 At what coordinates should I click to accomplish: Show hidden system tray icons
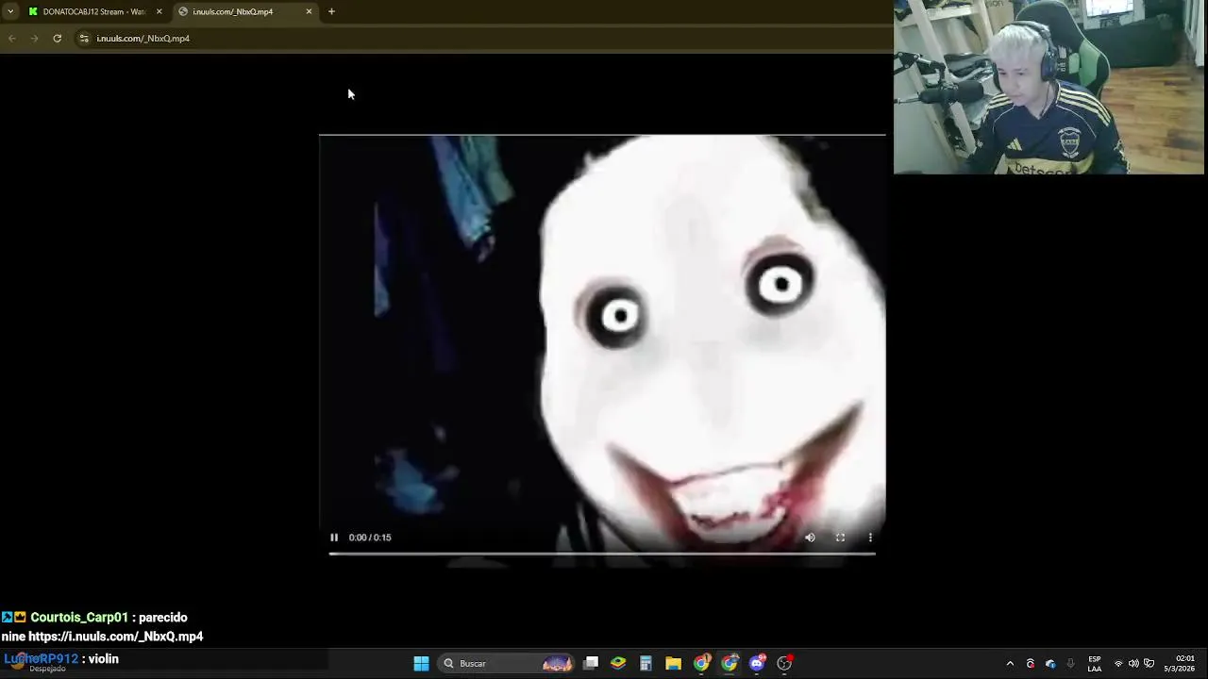point(1010,664)
